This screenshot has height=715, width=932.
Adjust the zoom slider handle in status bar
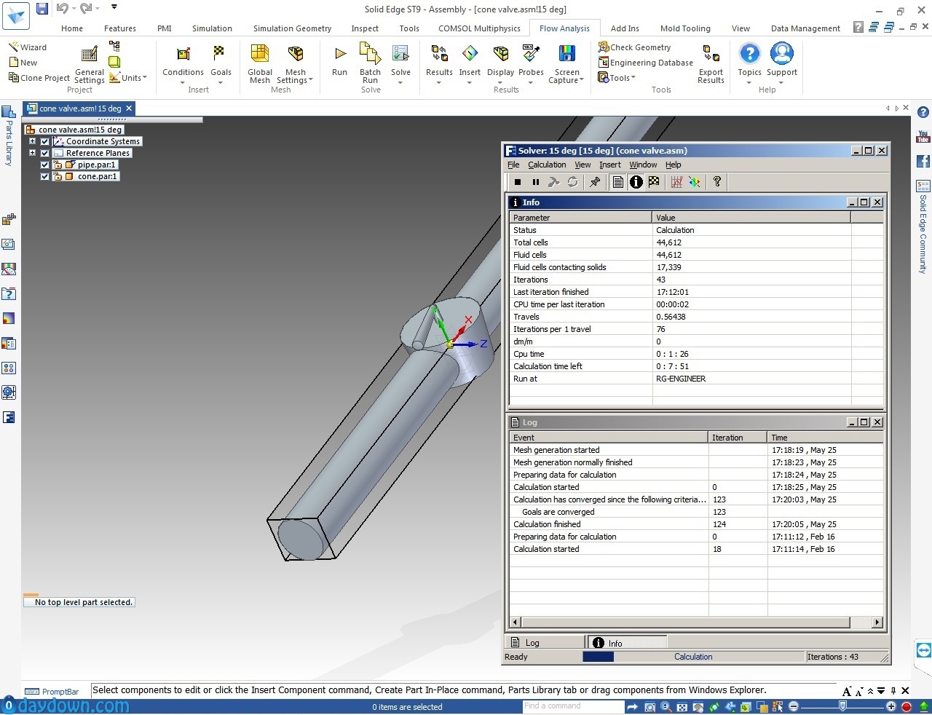tap(842, 706)
